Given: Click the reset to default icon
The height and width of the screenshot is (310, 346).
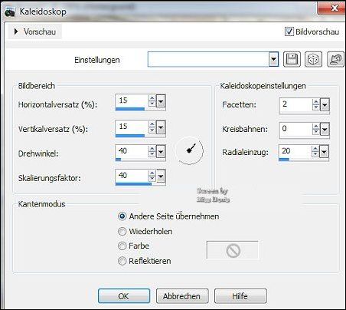Looking at the screenshot, I should 335,59.
